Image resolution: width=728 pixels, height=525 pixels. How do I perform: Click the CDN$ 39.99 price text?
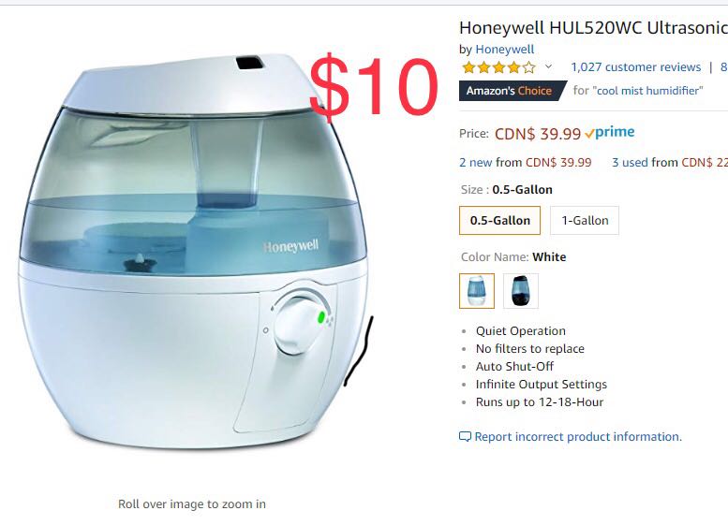(538, 134)
